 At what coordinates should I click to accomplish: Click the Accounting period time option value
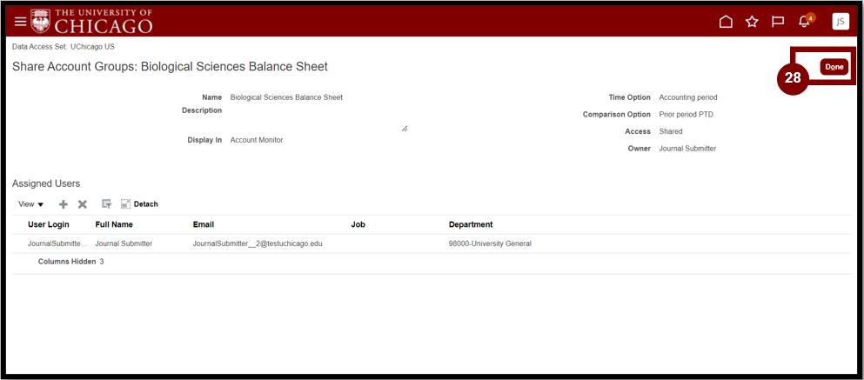(x=688, y=97)
